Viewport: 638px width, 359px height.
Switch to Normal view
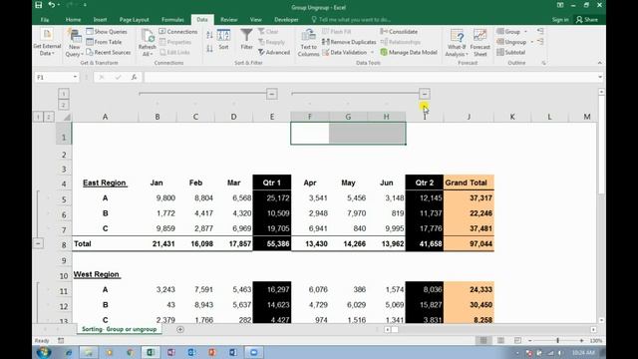483,340
